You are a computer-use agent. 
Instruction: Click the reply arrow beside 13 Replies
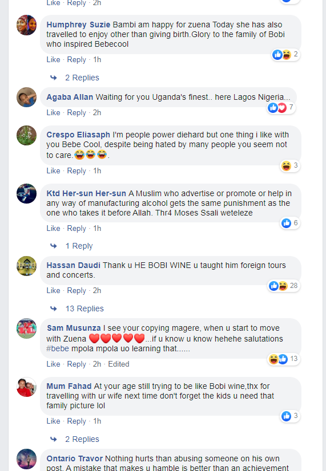point(54,308)
